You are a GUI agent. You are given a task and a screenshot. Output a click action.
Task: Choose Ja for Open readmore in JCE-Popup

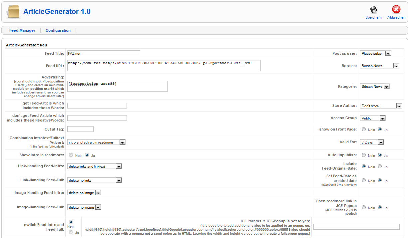tap(380, 207)
